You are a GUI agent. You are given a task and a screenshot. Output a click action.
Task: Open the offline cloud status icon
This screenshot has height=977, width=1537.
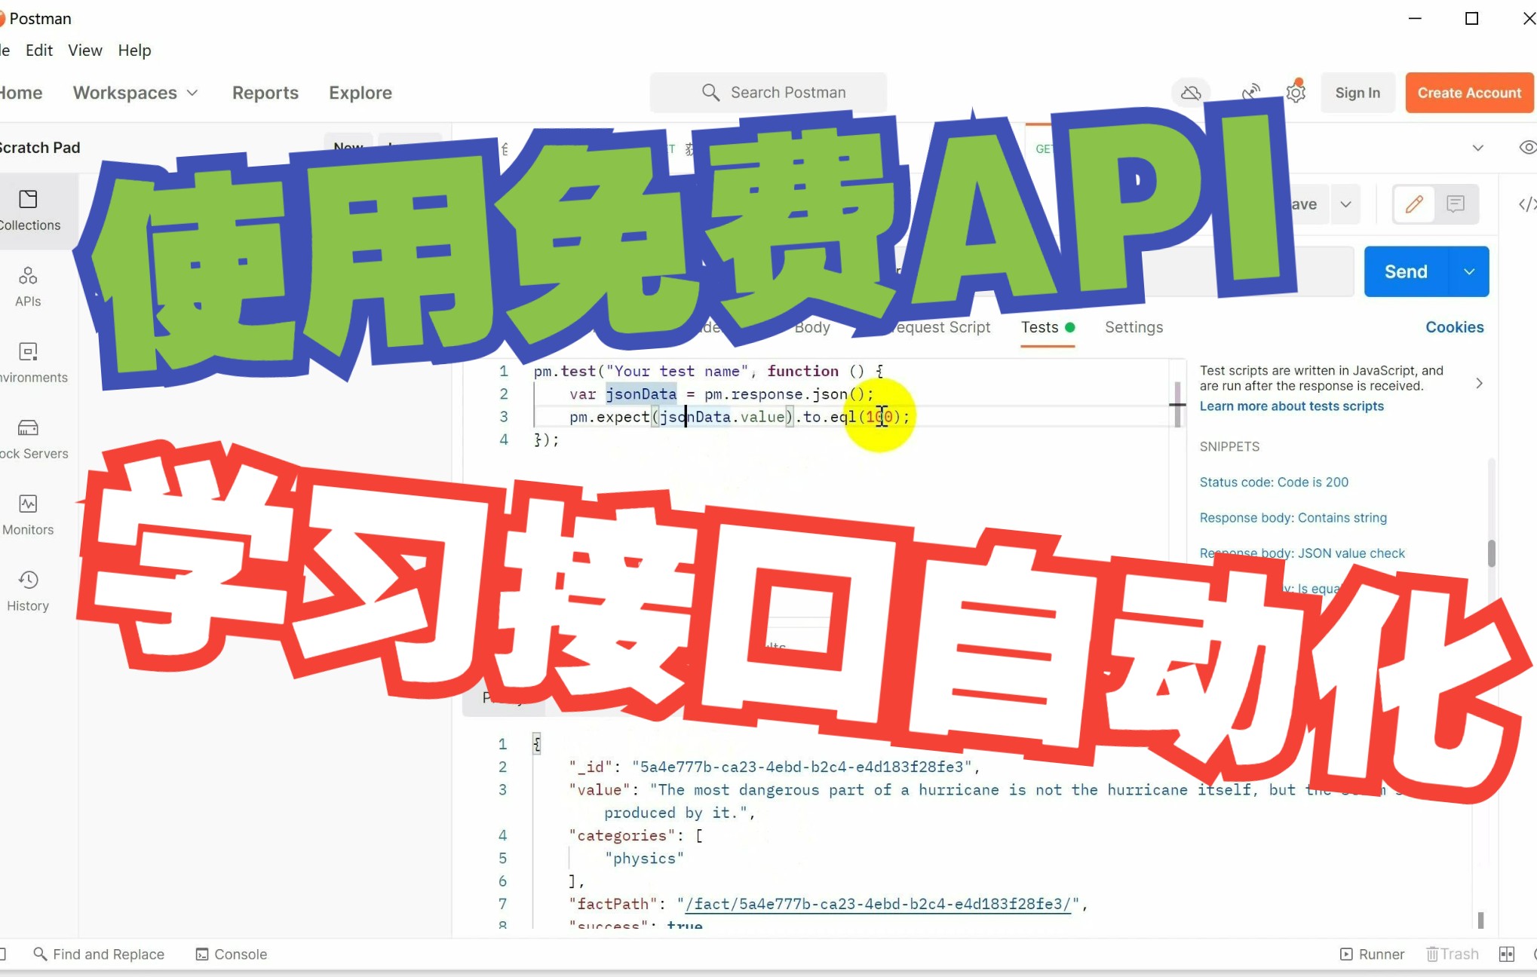pyautogui.click(x=1190, y=92)
